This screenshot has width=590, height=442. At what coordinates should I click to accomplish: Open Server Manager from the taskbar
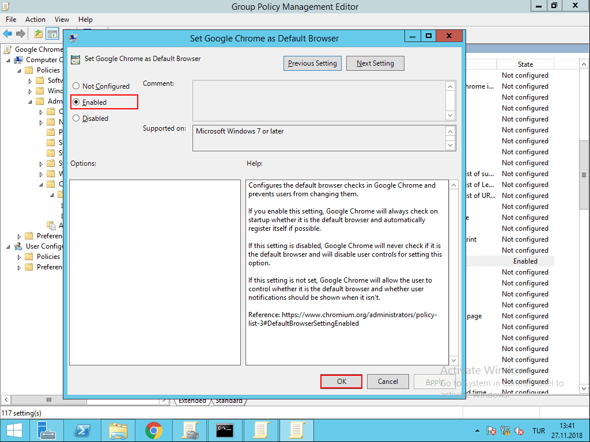coord(47,430)
